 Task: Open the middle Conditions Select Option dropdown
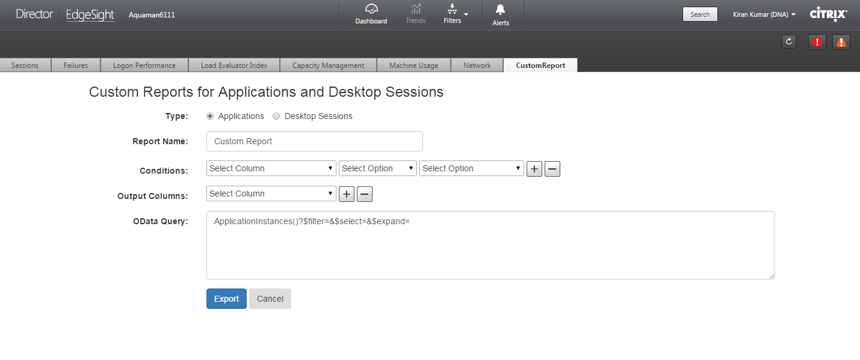378,168
